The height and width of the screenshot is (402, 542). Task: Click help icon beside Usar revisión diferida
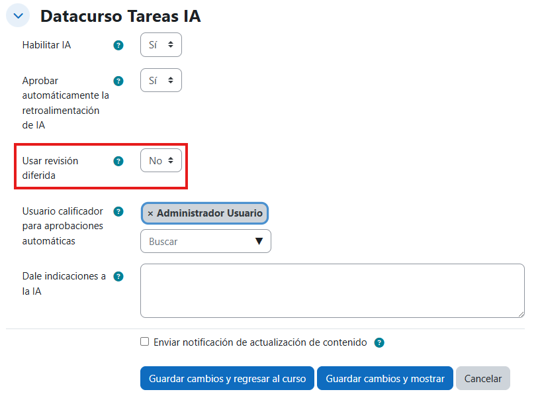[118, 161]
